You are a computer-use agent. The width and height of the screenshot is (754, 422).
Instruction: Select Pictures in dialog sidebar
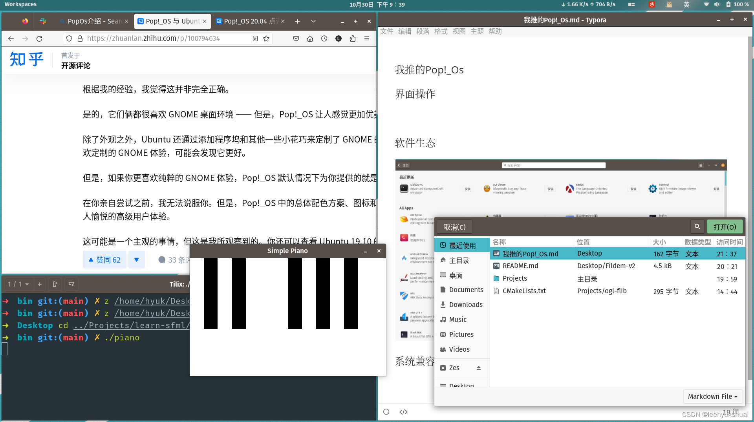462,334
